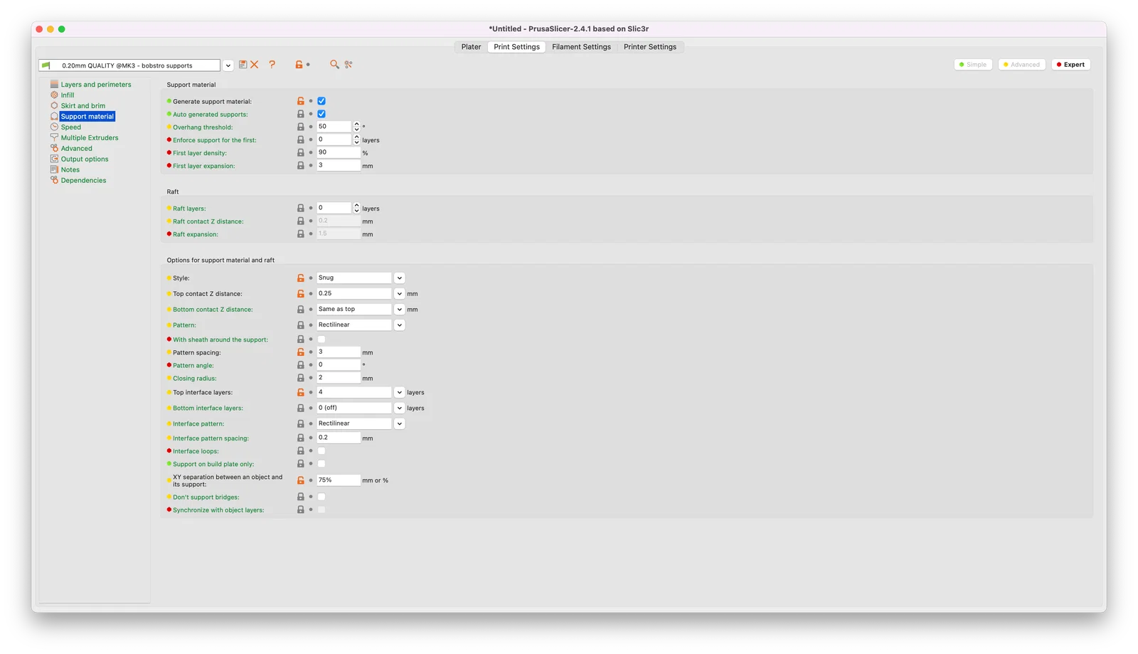Select Expert mode button

coord(1070,65)
